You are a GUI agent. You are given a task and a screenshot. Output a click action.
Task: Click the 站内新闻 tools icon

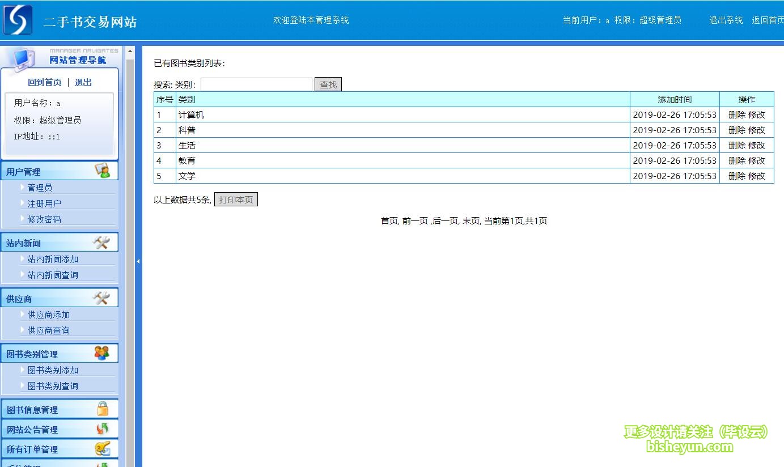point(101,243)
